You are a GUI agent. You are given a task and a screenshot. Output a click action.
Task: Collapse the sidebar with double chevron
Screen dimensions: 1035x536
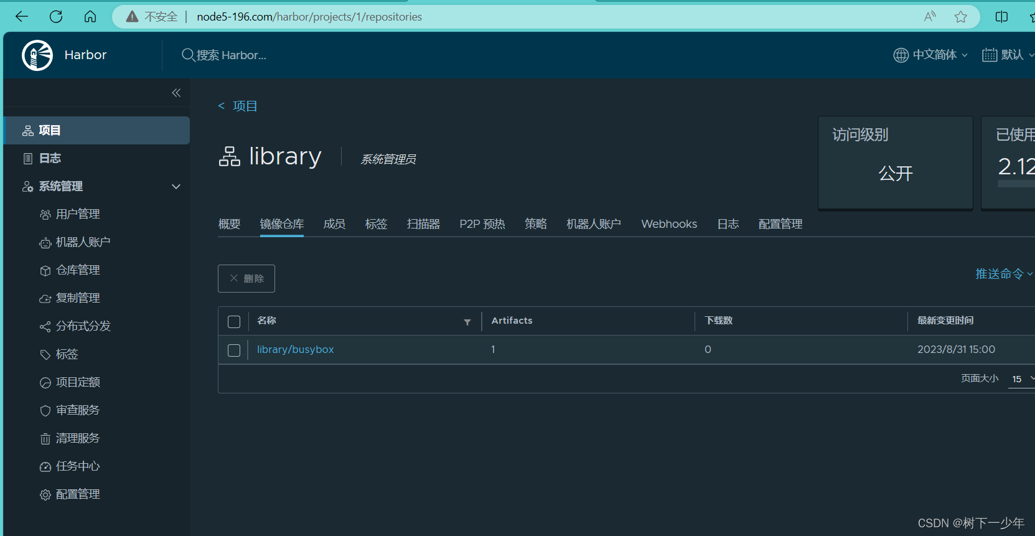click(176, 93)
